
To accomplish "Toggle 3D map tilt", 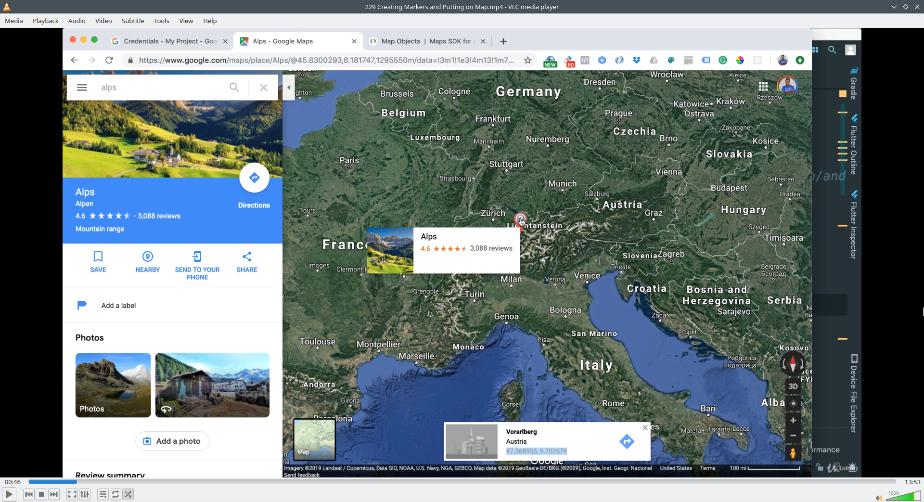I will click(x=793, y=386).
